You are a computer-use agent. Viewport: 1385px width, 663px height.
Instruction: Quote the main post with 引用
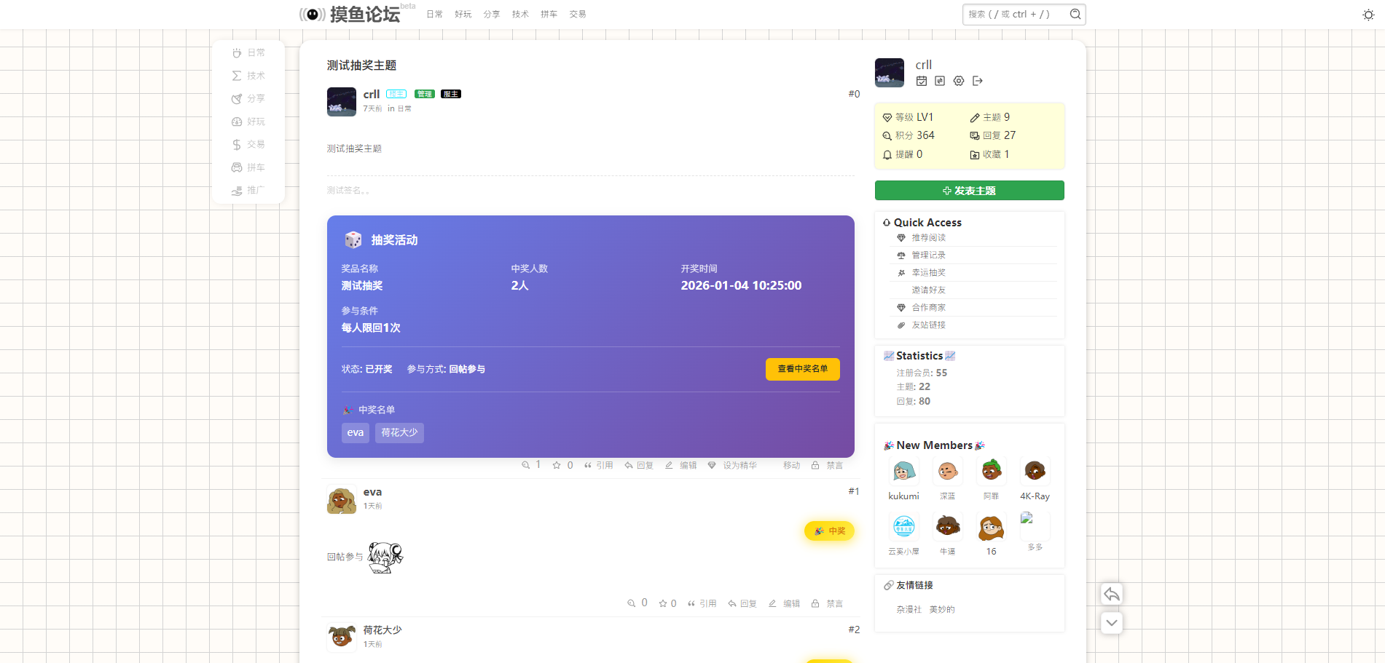[598, 465]
